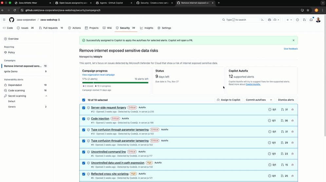Screen dimensions: 326x182
Task: Uncheck Server-side request forgery alert checkbox
Action: click(x=84, y=108)
